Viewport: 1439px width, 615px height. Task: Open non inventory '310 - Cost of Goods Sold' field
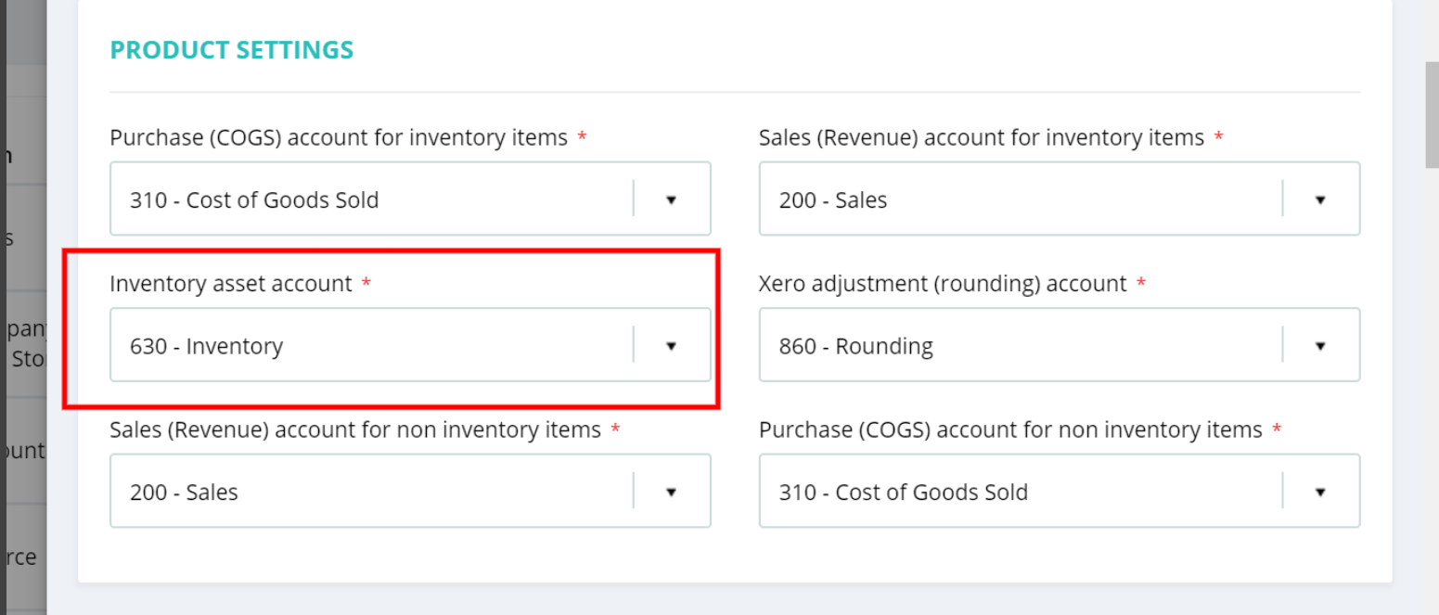(903, 492)
